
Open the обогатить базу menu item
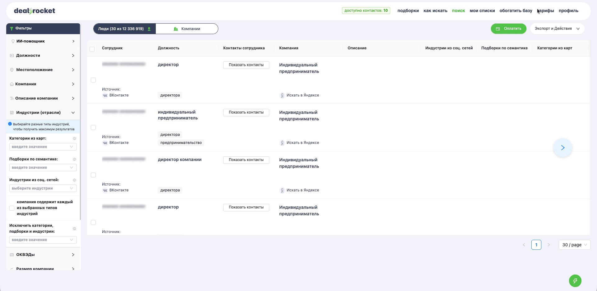click(516, 11)
